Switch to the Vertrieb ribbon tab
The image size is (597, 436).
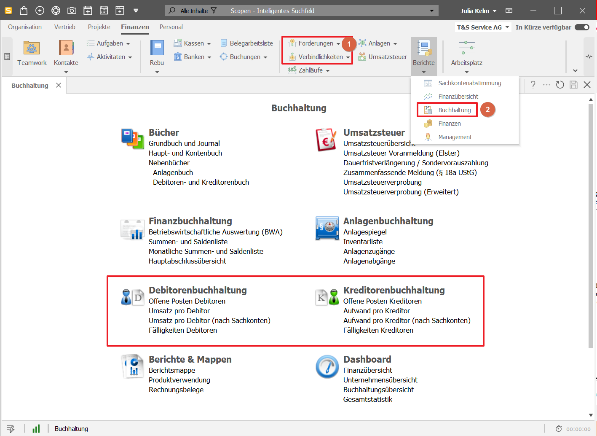[x=65, y=27]
